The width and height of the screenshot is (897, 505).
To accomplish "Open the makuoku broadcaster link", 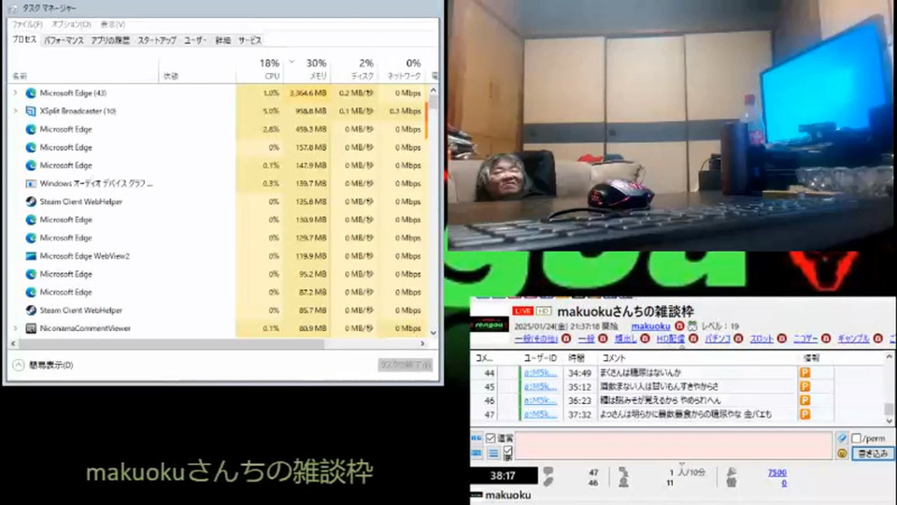I will tap(650, 325).
